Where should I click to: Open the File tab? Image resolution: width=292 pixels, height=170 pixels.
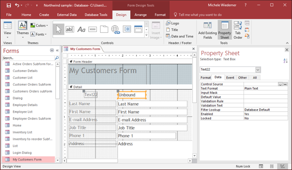click(x=9, y=15)
